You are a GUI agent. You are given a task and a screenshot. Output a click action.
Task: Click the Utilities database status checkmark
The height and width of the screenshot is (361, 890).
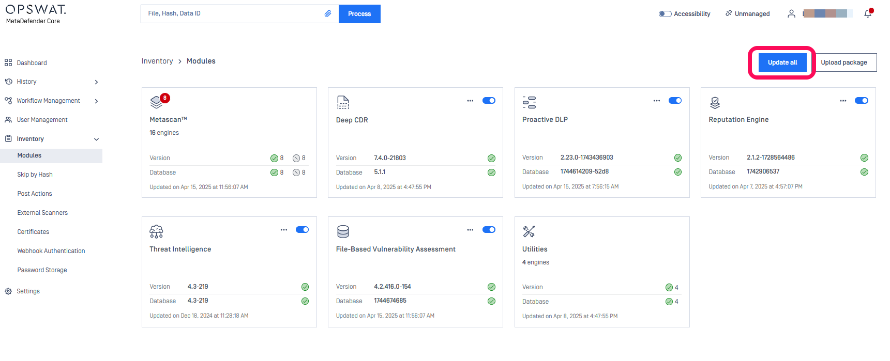click(669, 302)
